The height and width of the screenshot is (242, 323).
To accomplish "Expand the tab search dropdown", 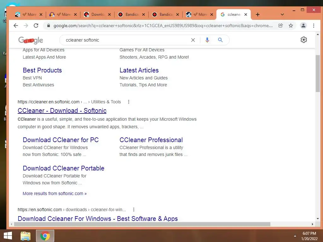I will click(282, 14).
